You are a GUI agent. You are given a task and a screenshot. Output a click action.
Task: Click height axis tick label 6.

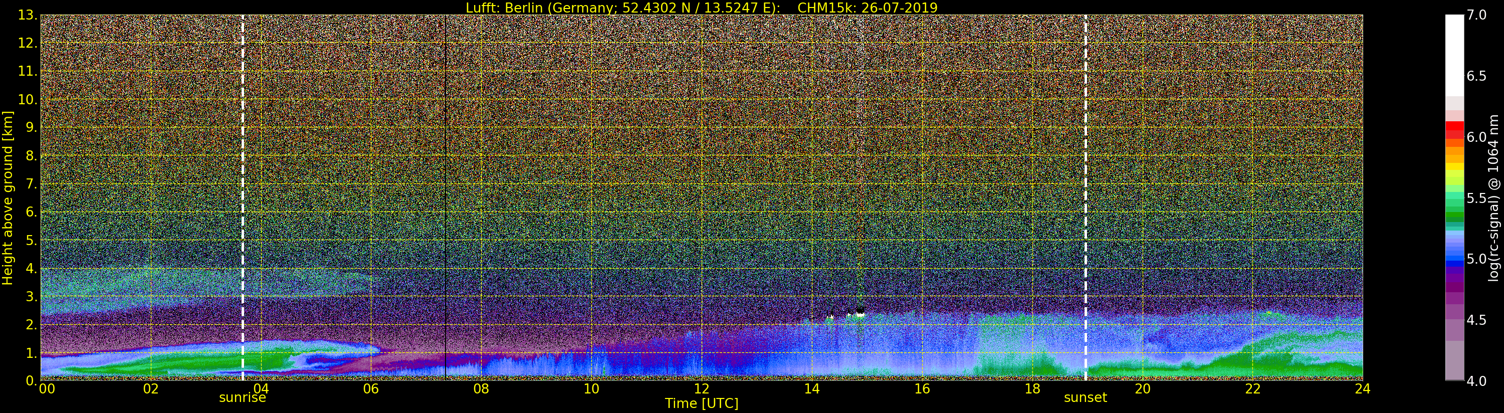click(32, 212)
